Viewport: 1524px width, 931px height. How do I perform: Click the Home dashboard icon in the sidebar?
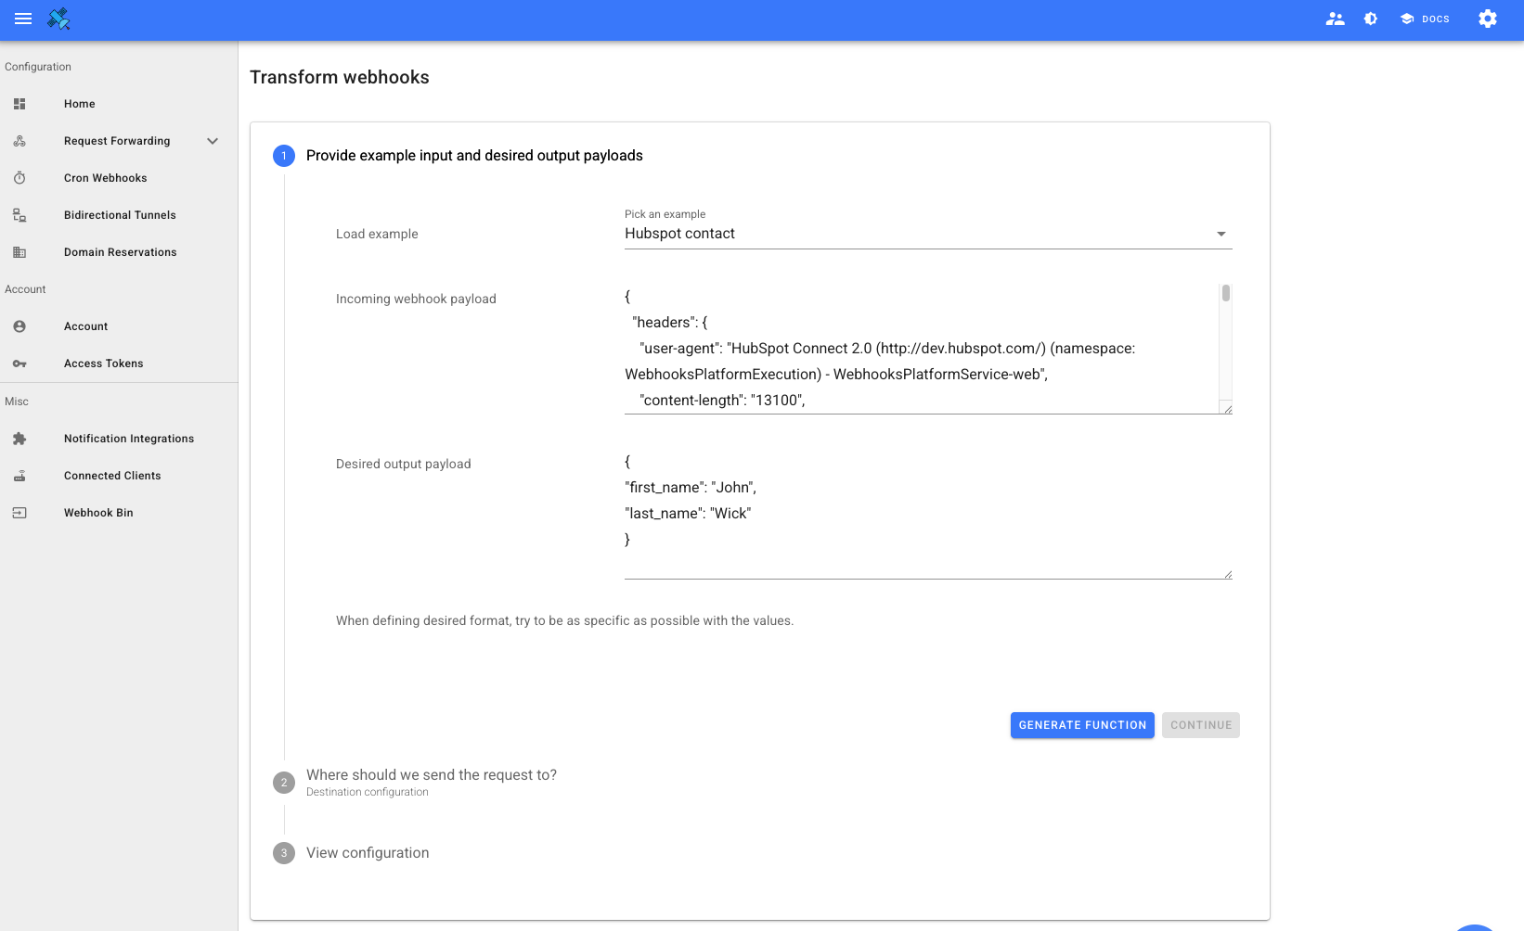coord(19,104)
